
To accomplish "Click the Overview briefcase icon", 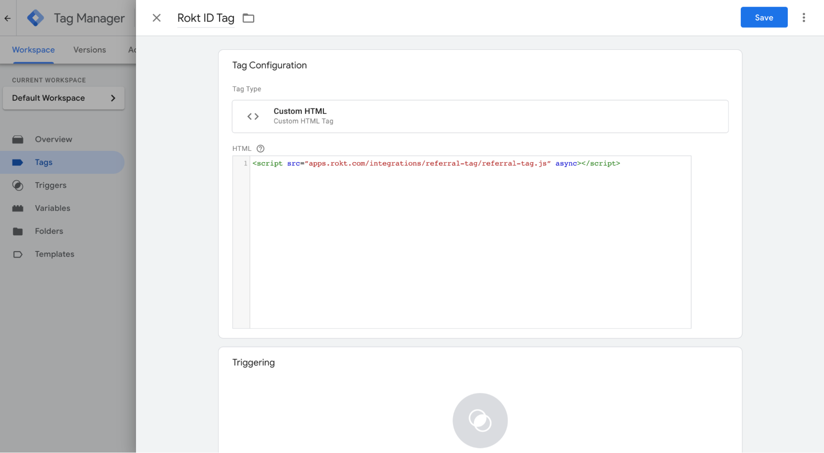I will point(18,139).
